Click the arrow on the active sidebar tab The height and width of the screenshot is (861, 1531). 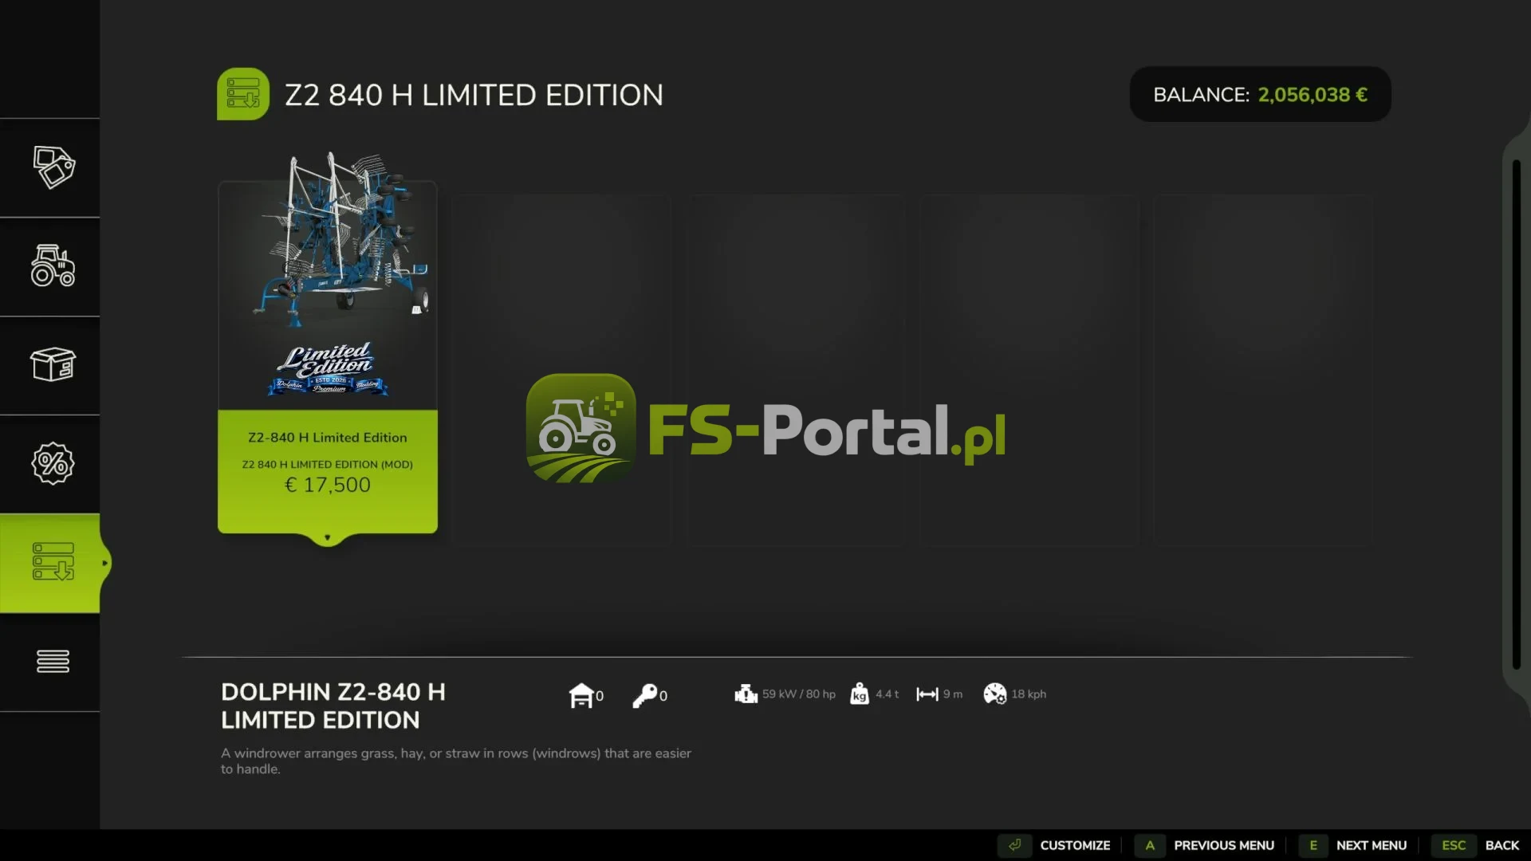click(104, 563)
